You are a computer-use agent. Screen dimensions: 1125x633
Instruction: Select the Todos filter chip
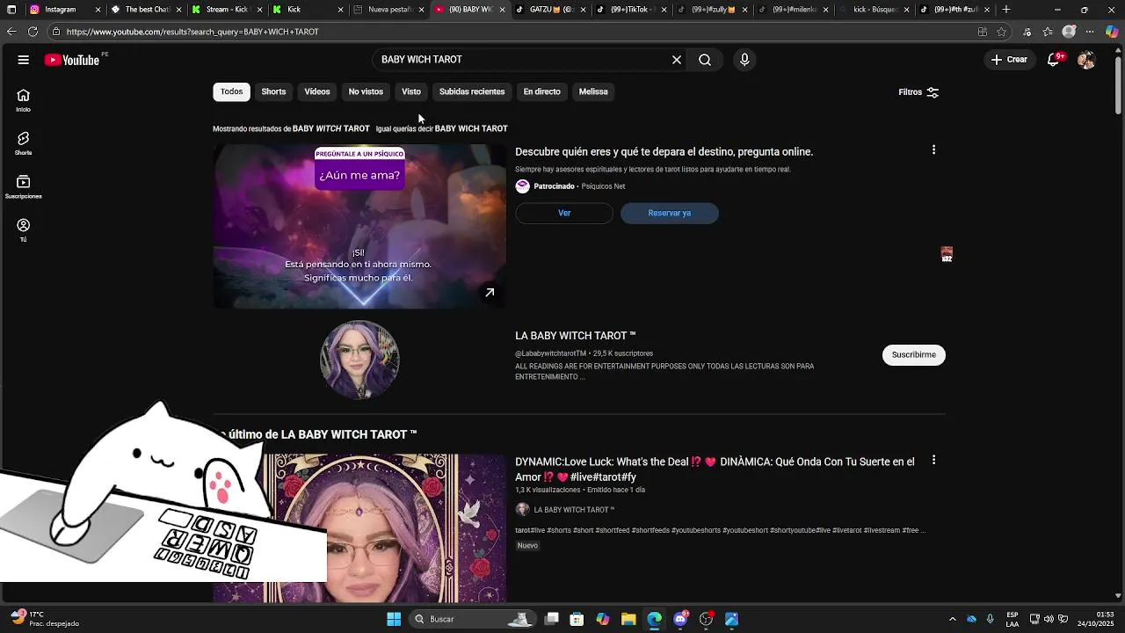[x=232, y=91]
